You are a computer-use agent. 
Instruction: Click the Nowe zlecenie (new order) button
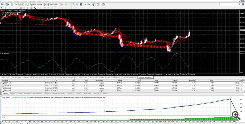(x=36, y=4)
